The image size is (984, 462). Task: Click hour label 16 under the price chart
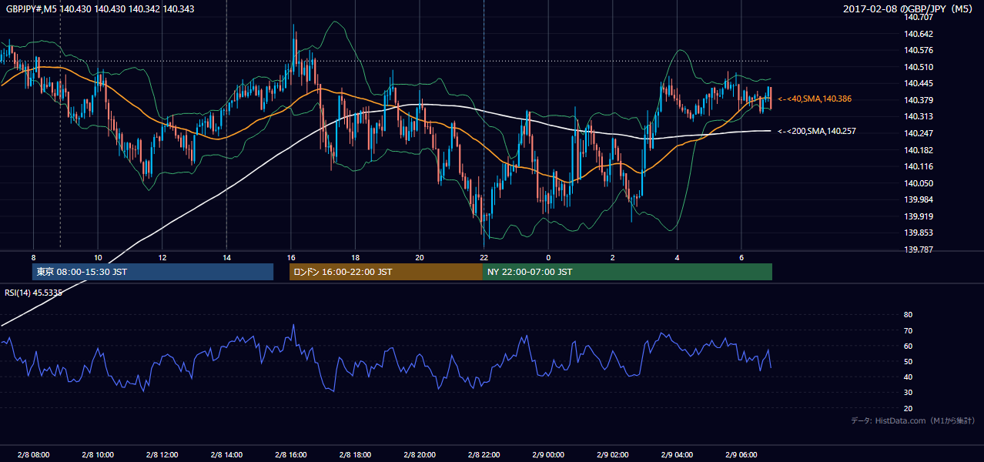290,256
